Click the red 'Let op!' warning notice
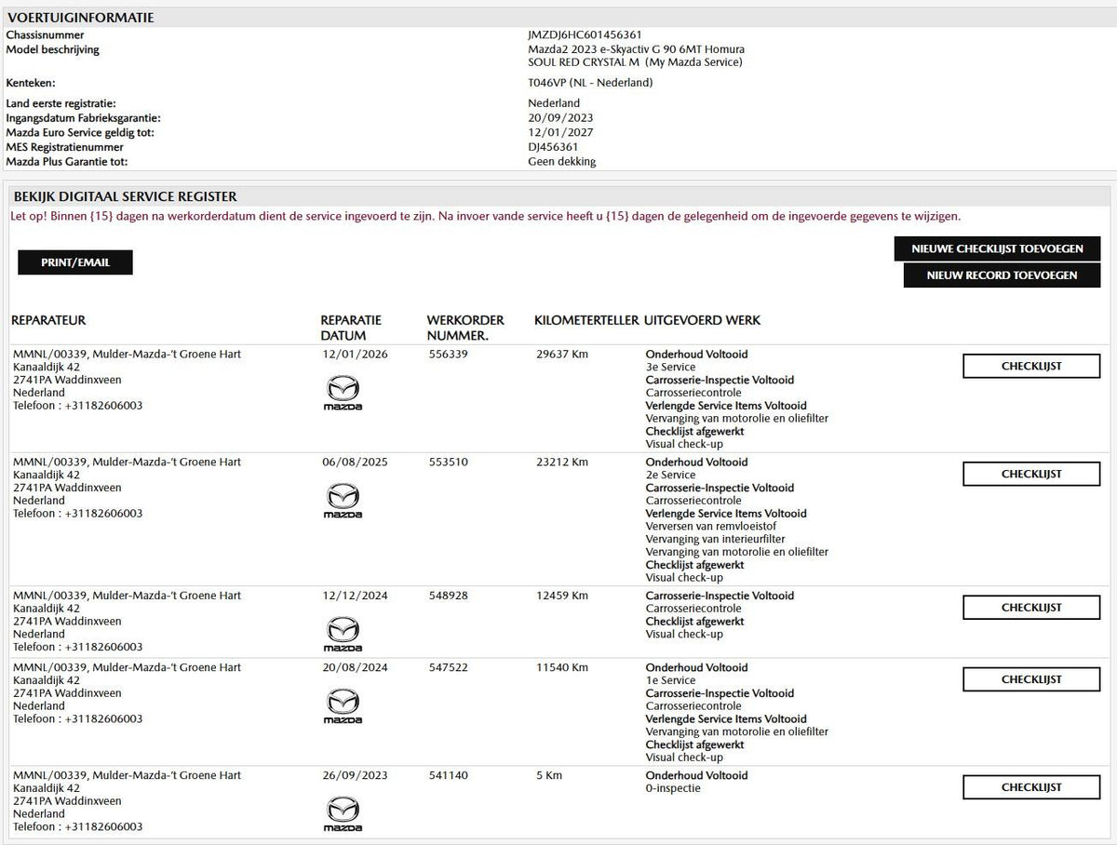1117x845 pixels. 485,216
